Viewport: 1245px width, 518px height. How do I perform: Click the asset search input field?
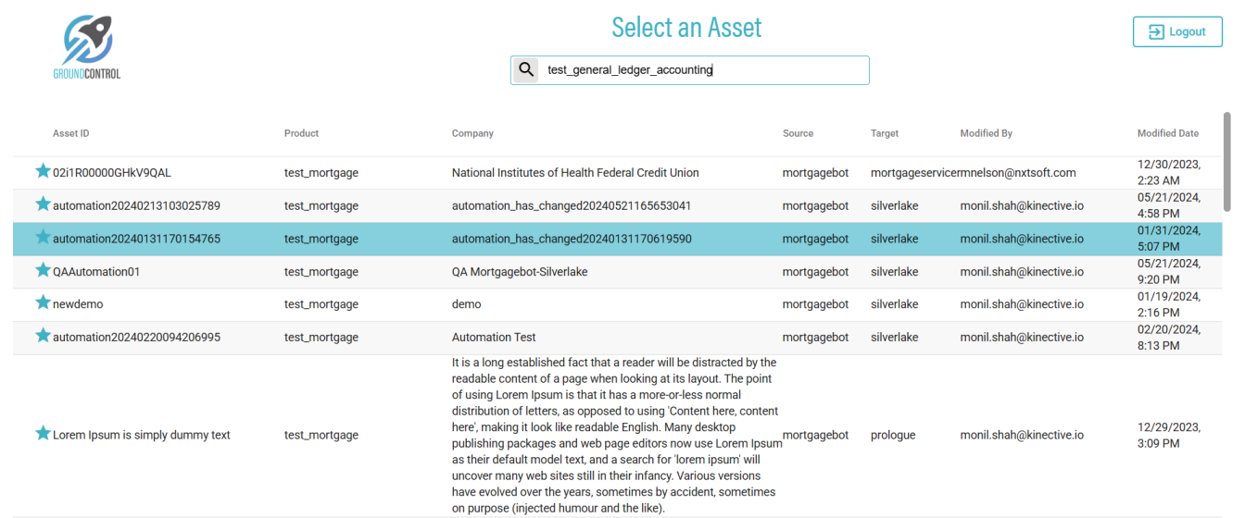(704, 70)
